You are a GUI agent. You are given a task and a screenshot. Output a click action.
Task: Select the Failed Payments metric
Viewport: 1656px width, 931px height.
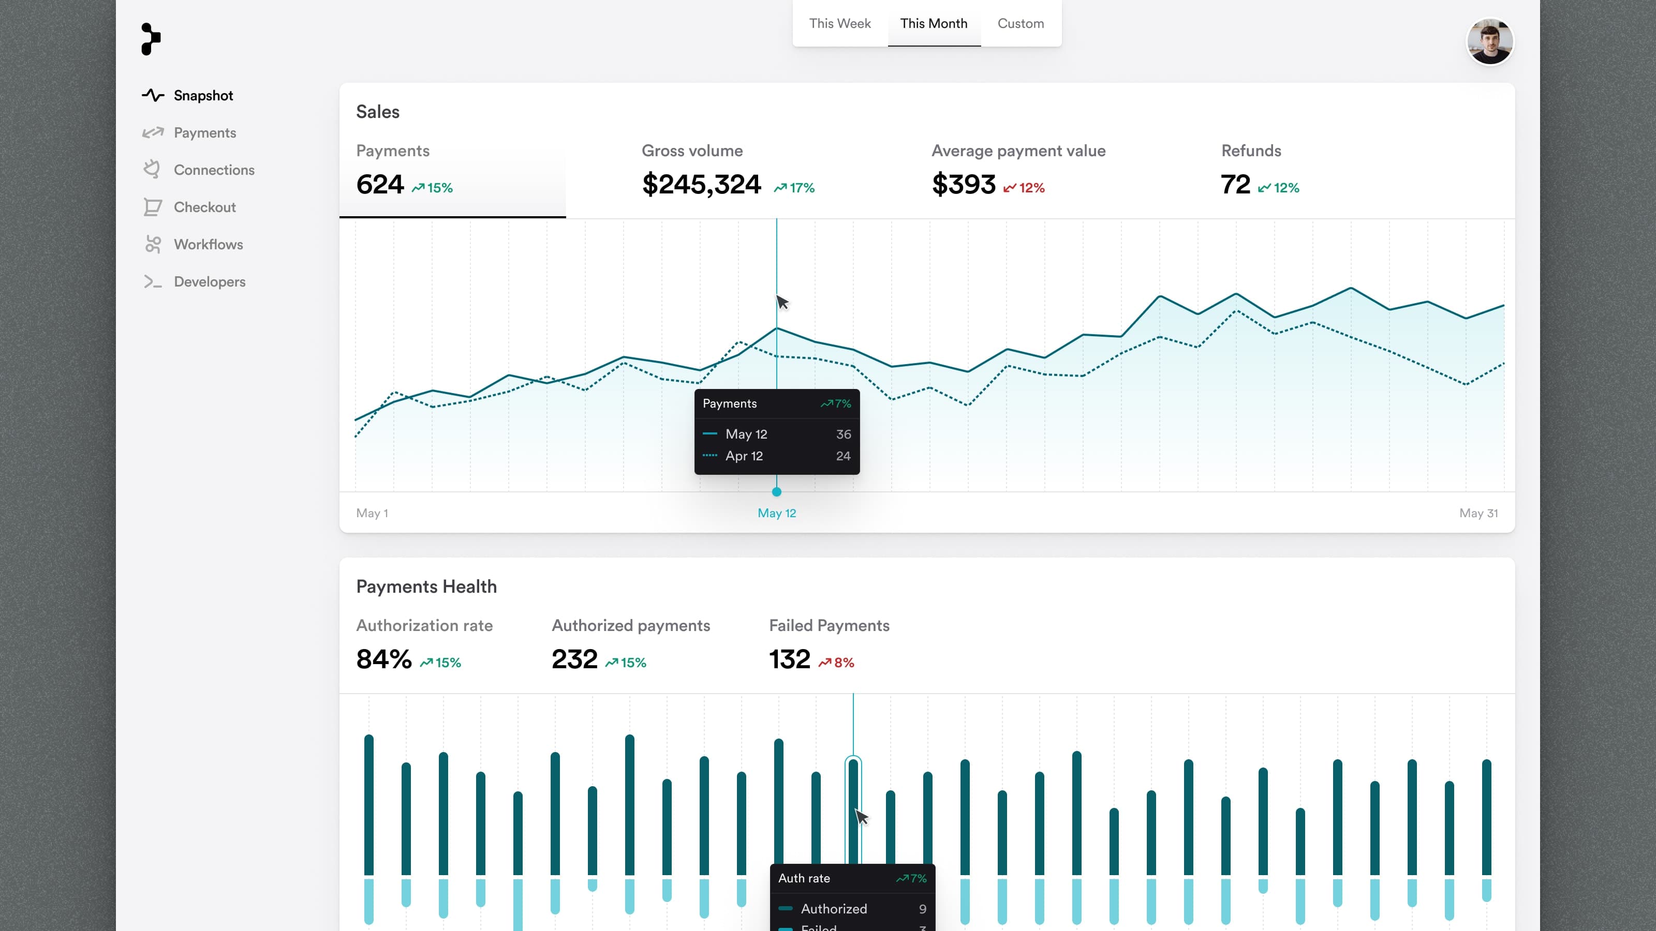point(829,645)
